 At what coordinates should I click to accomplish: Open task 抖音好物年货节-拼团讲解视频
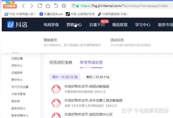(x=87, y=86)
